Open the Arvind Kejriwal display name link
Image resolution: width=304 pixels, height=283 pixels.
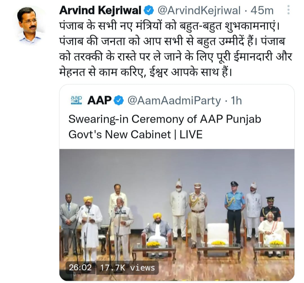100,10
